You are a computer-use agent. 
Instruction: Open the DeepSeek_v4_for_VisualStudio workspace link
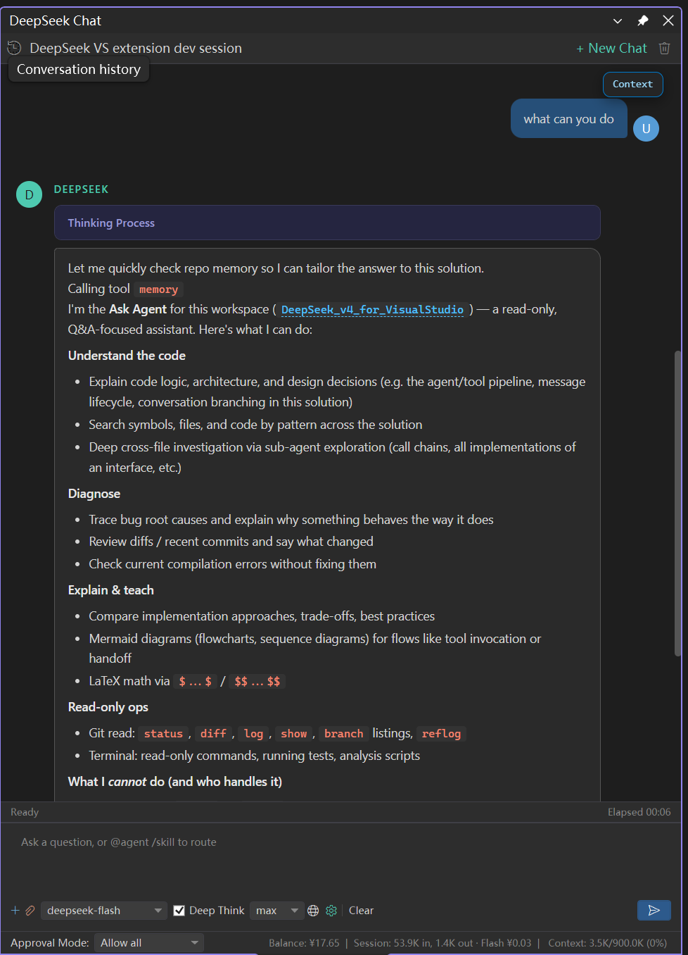point(372,310)
